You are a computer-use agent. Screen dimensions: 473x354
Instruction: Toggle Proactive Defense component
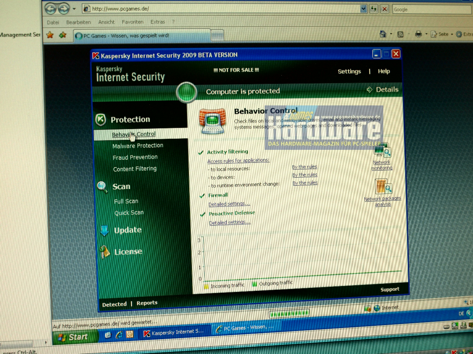203,214
